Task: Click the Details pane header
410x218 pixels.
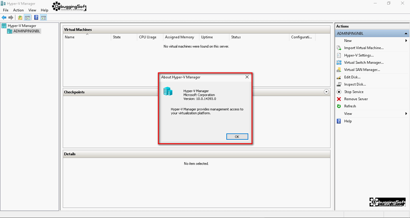Action: [x=197, y=154]
